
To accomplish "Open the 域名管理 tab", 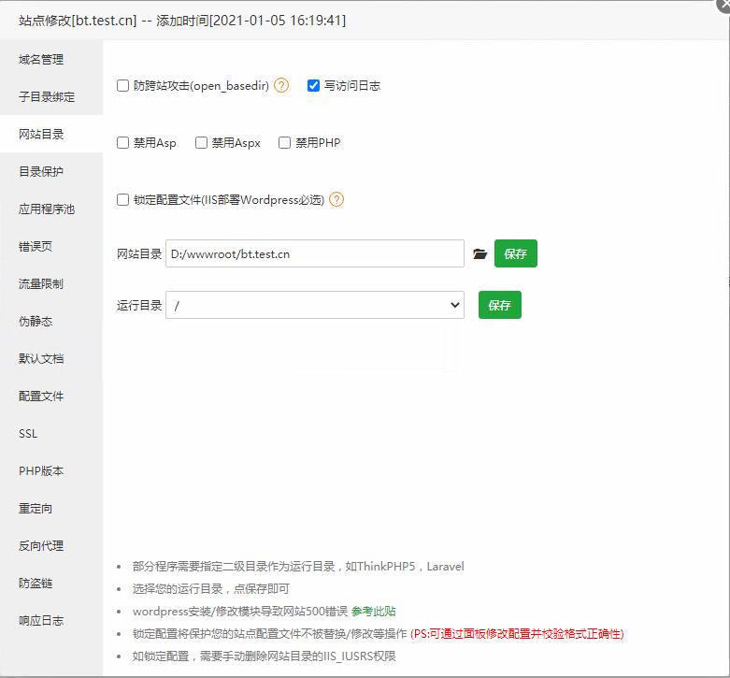I will pos(51,59).
